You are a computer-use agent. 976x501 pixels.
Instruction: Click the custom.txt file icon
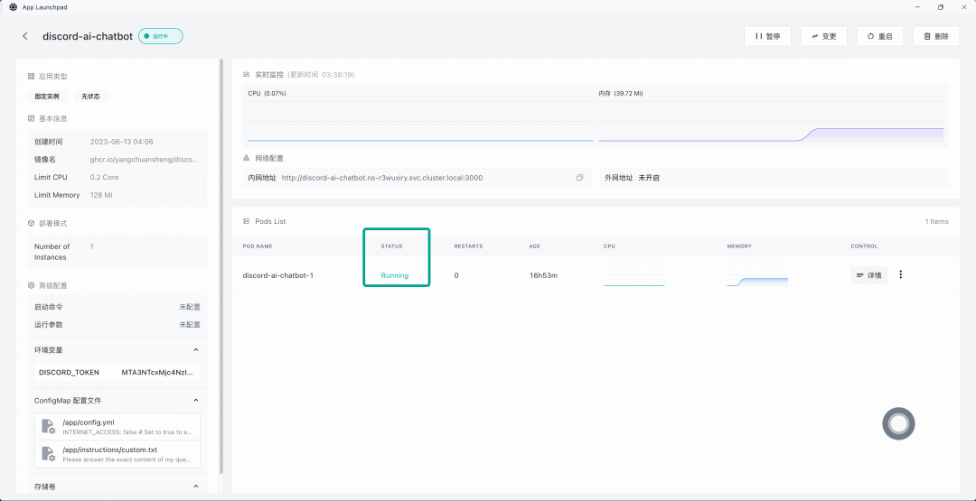(x=49, y=454)
